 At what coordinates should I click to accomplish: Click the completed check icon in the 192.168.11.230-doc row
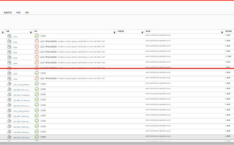pos(37,137)
